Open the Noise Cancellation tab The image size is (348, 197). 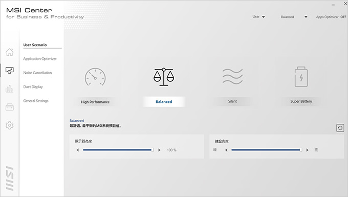[37, 73]
